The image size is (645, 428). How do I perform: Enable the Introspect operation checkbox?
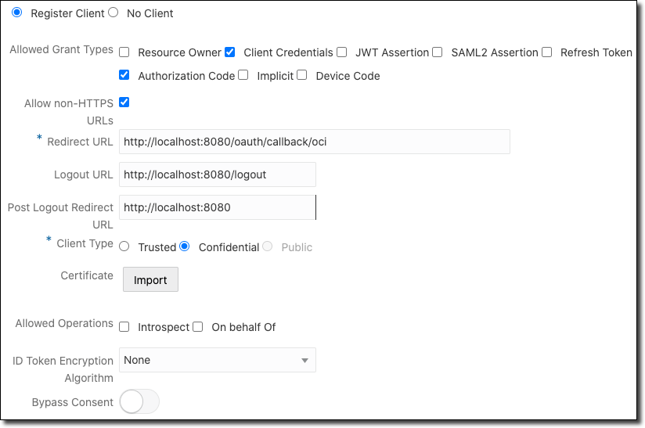[x=124, y=326]
